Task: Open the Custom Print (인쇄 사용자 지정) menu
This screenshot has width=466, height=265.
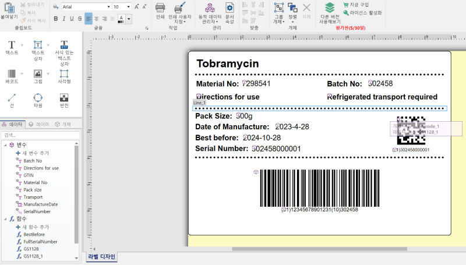Action: pyautogui.click(x=180, y=13)
